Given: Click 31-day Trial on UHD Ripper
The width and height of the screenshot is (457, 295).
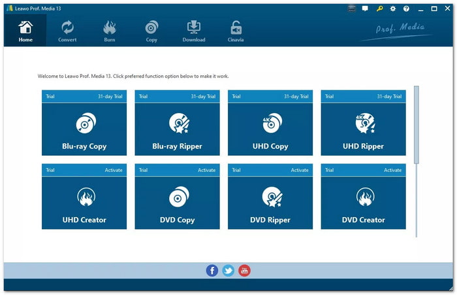Looking at the screenshot, I should point(389,96).
